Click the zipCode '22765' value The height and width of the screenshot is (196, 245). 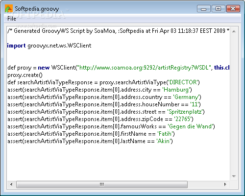pyautogui.click(x=183, y=119)
